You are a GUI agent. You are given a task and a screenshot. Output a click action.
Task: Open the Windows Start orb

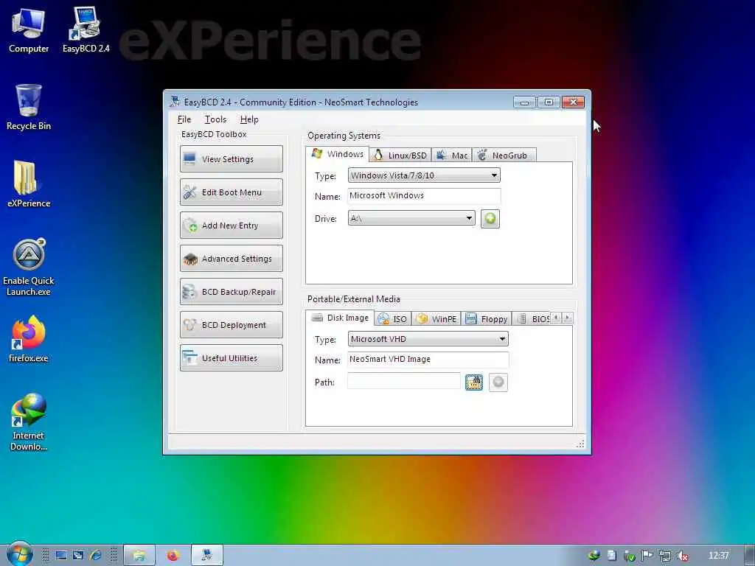[x=19, y=554]
